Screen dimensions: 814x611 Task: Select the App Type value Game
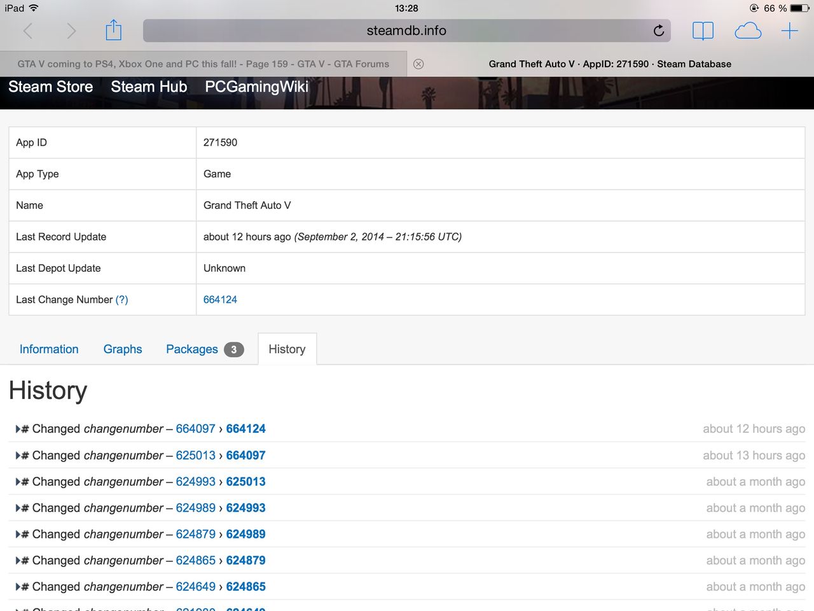click(217, 174)
